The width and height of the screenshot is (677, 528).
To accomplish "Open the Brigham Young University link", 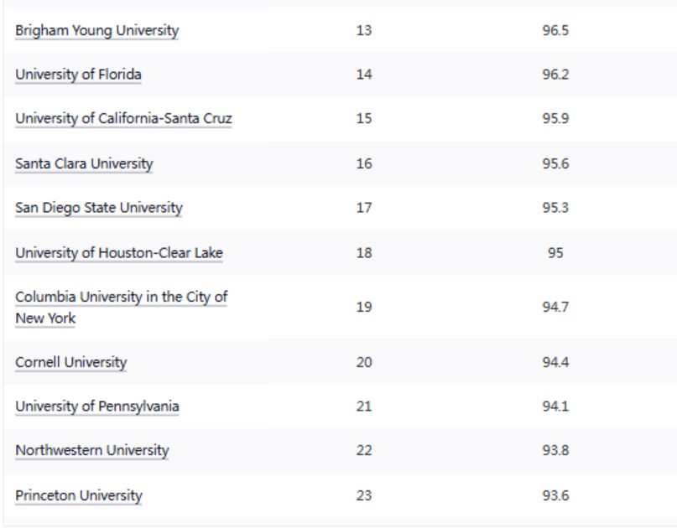I will tap(97, 31).
